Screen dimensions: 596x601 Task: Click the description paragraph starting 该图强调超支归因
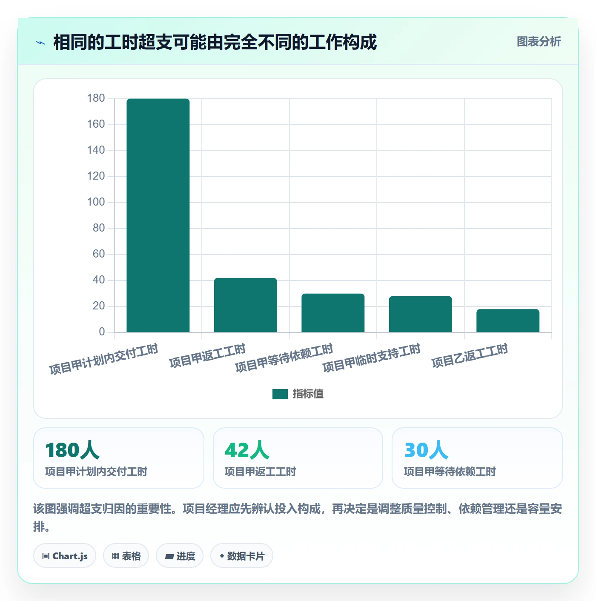point(298,518)
